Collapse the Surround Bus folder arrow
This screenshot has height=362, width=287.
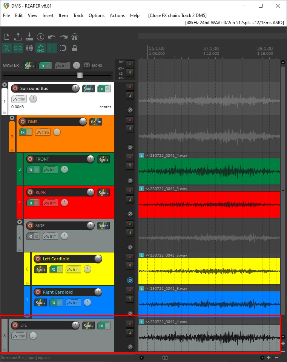click(5, 85)
